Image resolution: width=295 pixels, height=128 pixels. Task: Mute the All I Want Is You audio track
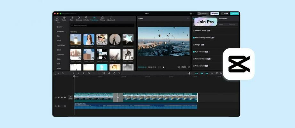pos(65,106)
